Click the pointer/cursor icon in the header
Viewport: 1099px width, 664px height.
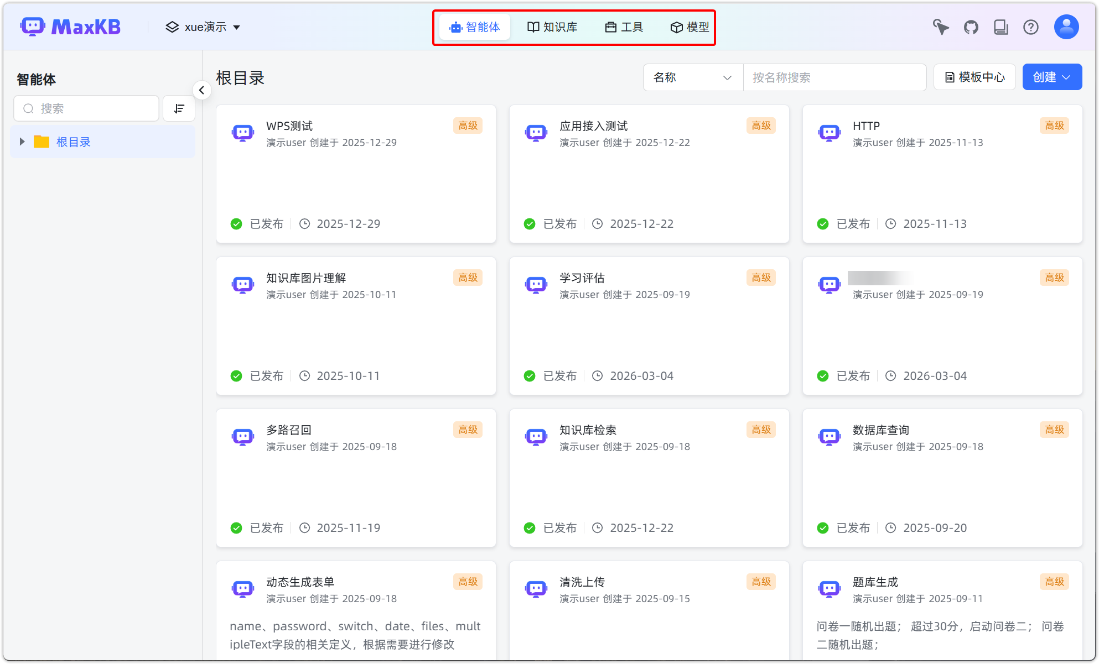[x=941, y=27]
